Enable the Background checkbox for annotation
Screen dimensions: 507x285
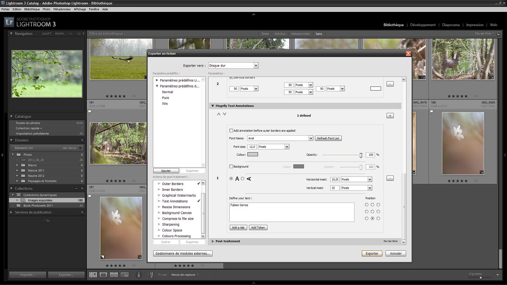pyautogui.click(x=231, y=167)
